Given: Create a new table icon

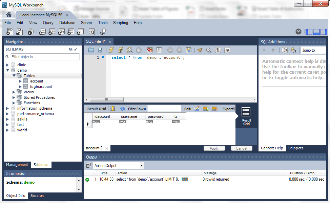Looking at the screenshot, I should click(52, 32).
